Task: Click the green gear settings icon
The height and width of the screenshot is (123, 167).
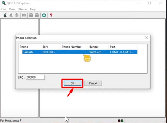Action: coord(44,15)
